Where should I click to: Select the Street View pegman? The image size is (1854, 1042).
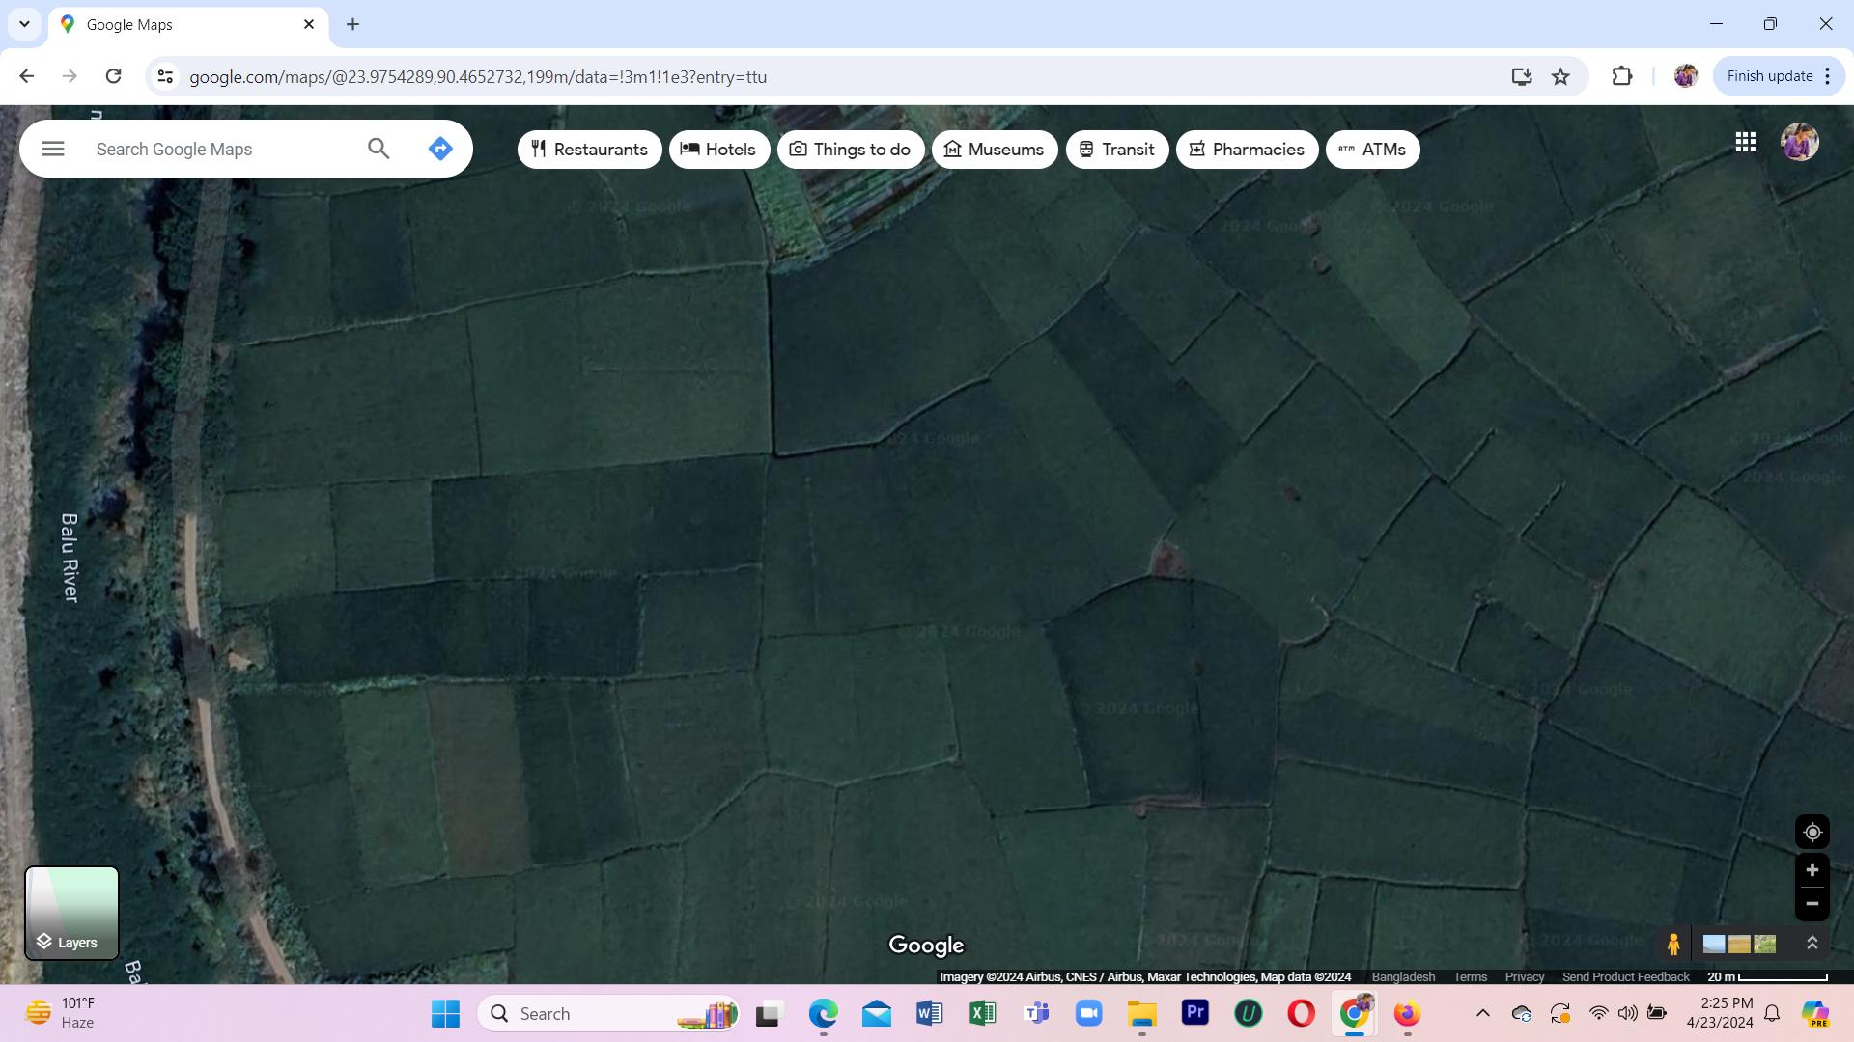(1673, 944)
